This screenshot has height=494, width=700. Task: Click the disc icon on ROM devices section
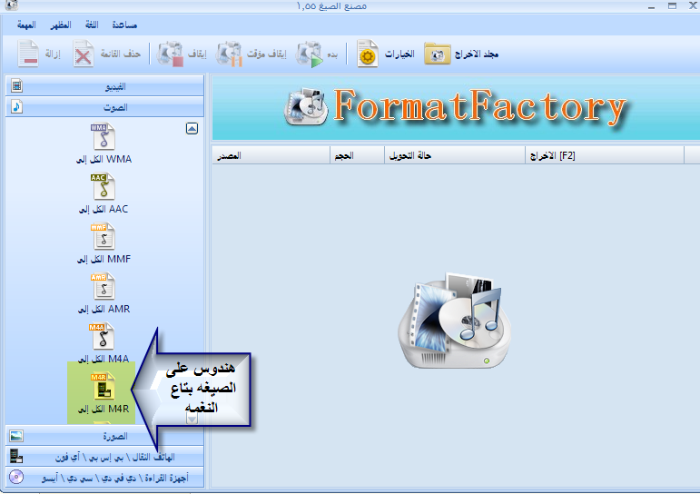[16, 477]
